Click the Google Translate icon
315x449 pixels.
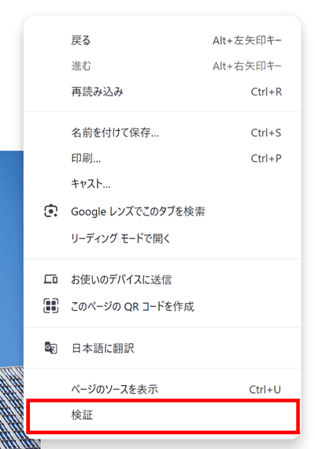[51, 348]
